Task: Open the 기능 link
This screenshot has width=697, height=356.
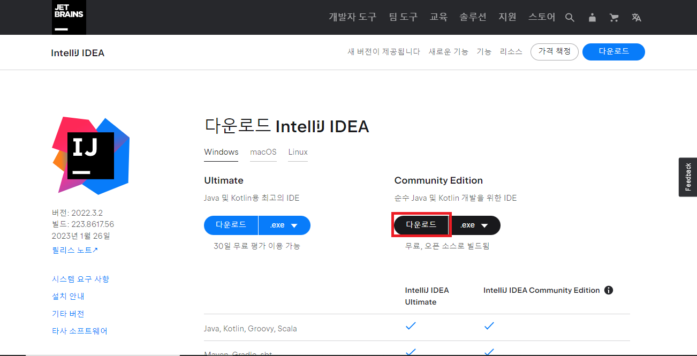Action: (x=484, y=52)
